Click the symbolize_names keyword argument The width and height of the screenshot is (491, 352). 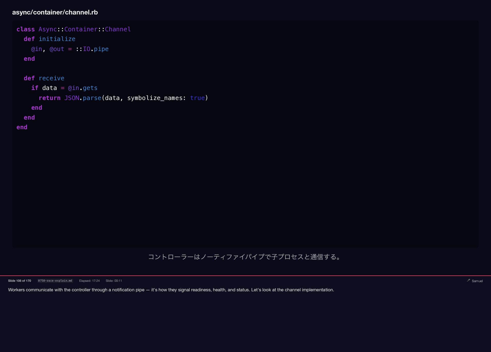pyautogui.click(x=156, y=98)
